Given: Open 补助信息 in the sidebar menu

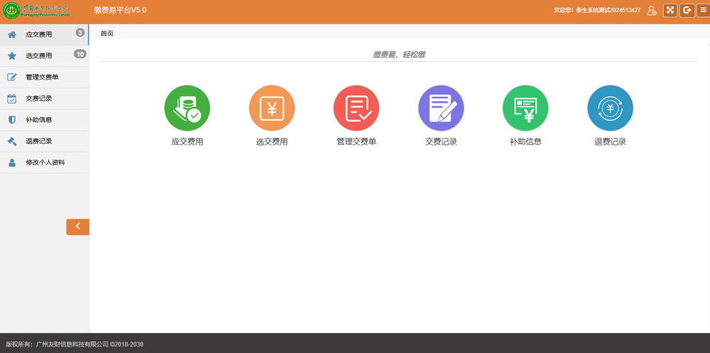Looking at the screenshot, I should point(39,119).
